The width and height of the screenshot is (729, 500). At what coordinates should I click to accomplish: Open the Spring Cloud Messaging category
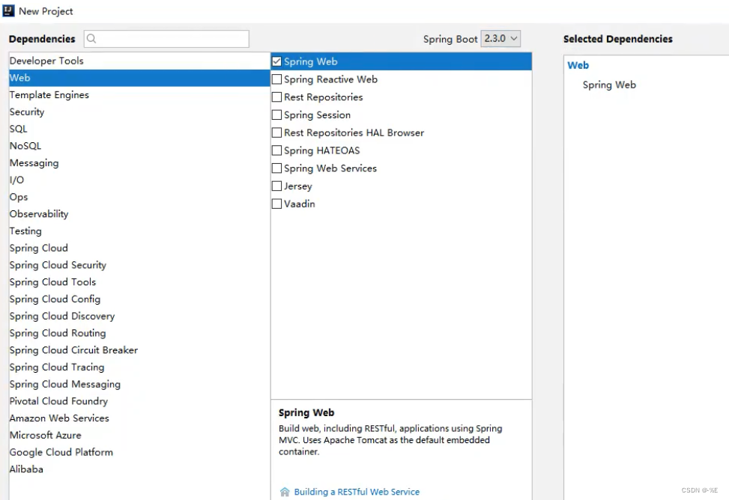point(139,384)
